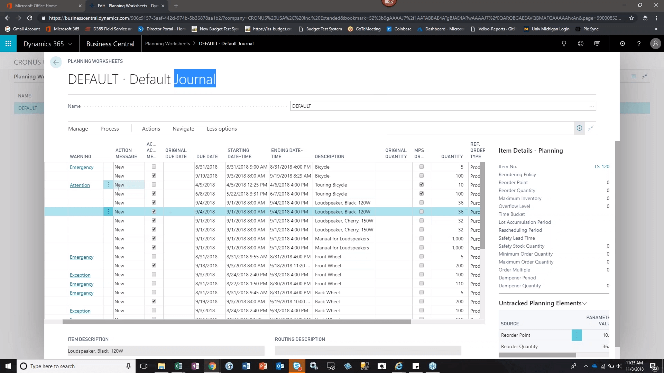The width and height of the screenshot is (664, 373).
Task: Click the help question mark icon
Action: tap(639, 44)
